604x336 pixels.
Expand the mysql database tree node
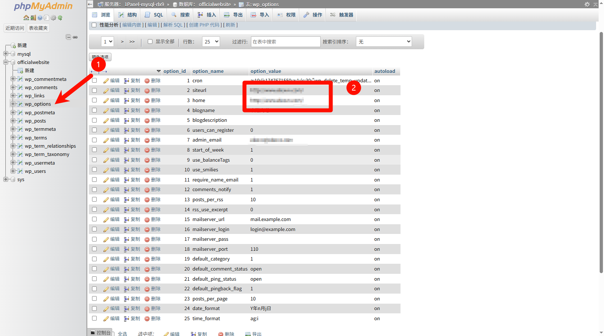(6, 54)
